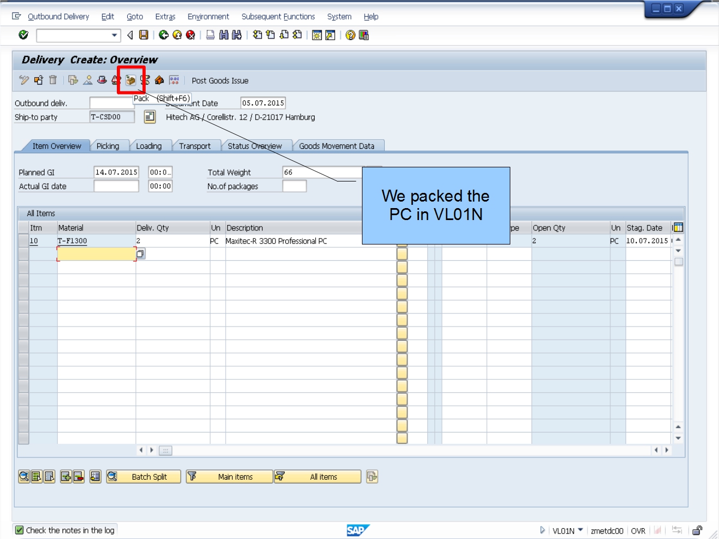Click the Find binoculars icon
The width and height of the screenshot is (719, 539).
pyautogui.click(x=223, y=35)
